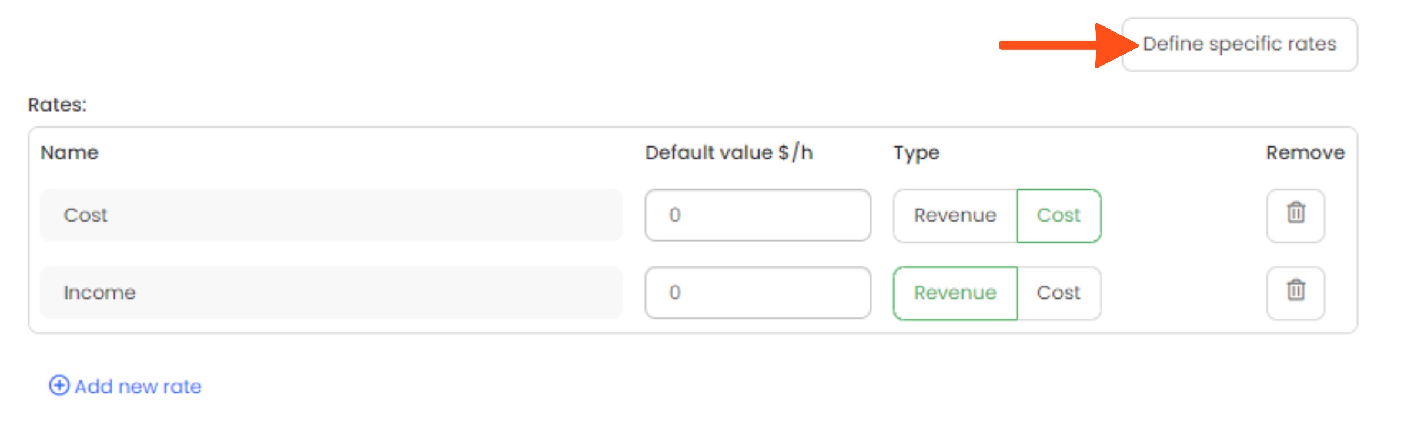Focus the Cost row default value field

coord(757,215)
